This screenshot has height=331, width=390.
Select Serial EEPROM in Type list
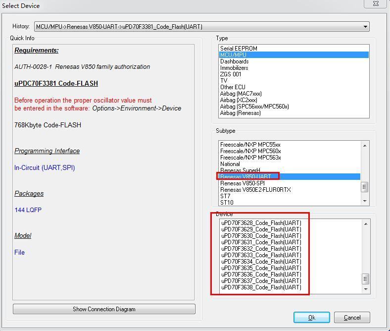click(x=294, y=49)
